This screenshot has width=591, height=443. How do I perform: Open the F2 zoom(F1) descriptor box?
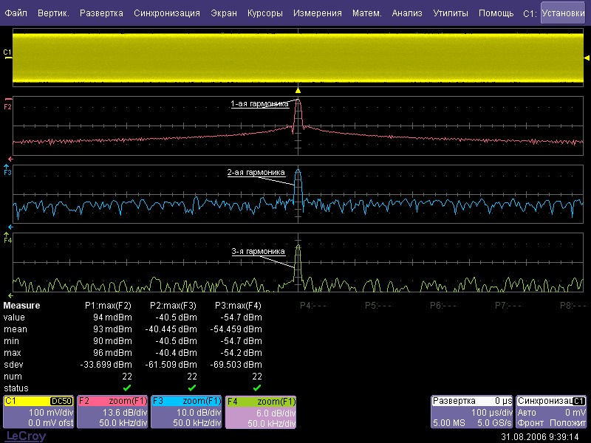(112, 412)
